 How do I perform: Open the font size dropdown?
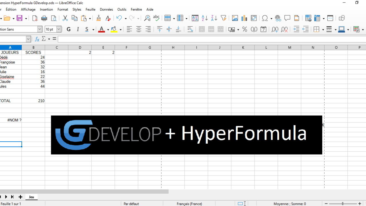click(x=58, y=29)
